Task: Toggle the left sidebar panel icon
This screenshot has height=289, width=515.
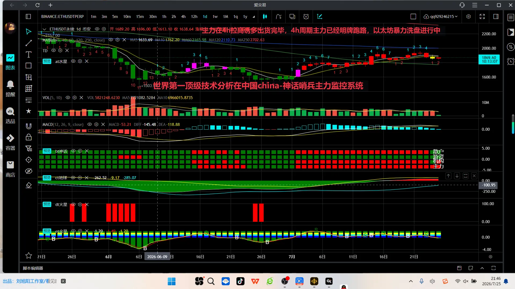Action: point(28,17)
